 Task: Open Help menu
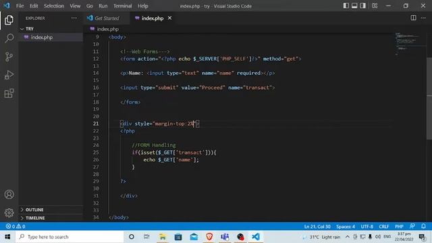(x=142, y=6)
